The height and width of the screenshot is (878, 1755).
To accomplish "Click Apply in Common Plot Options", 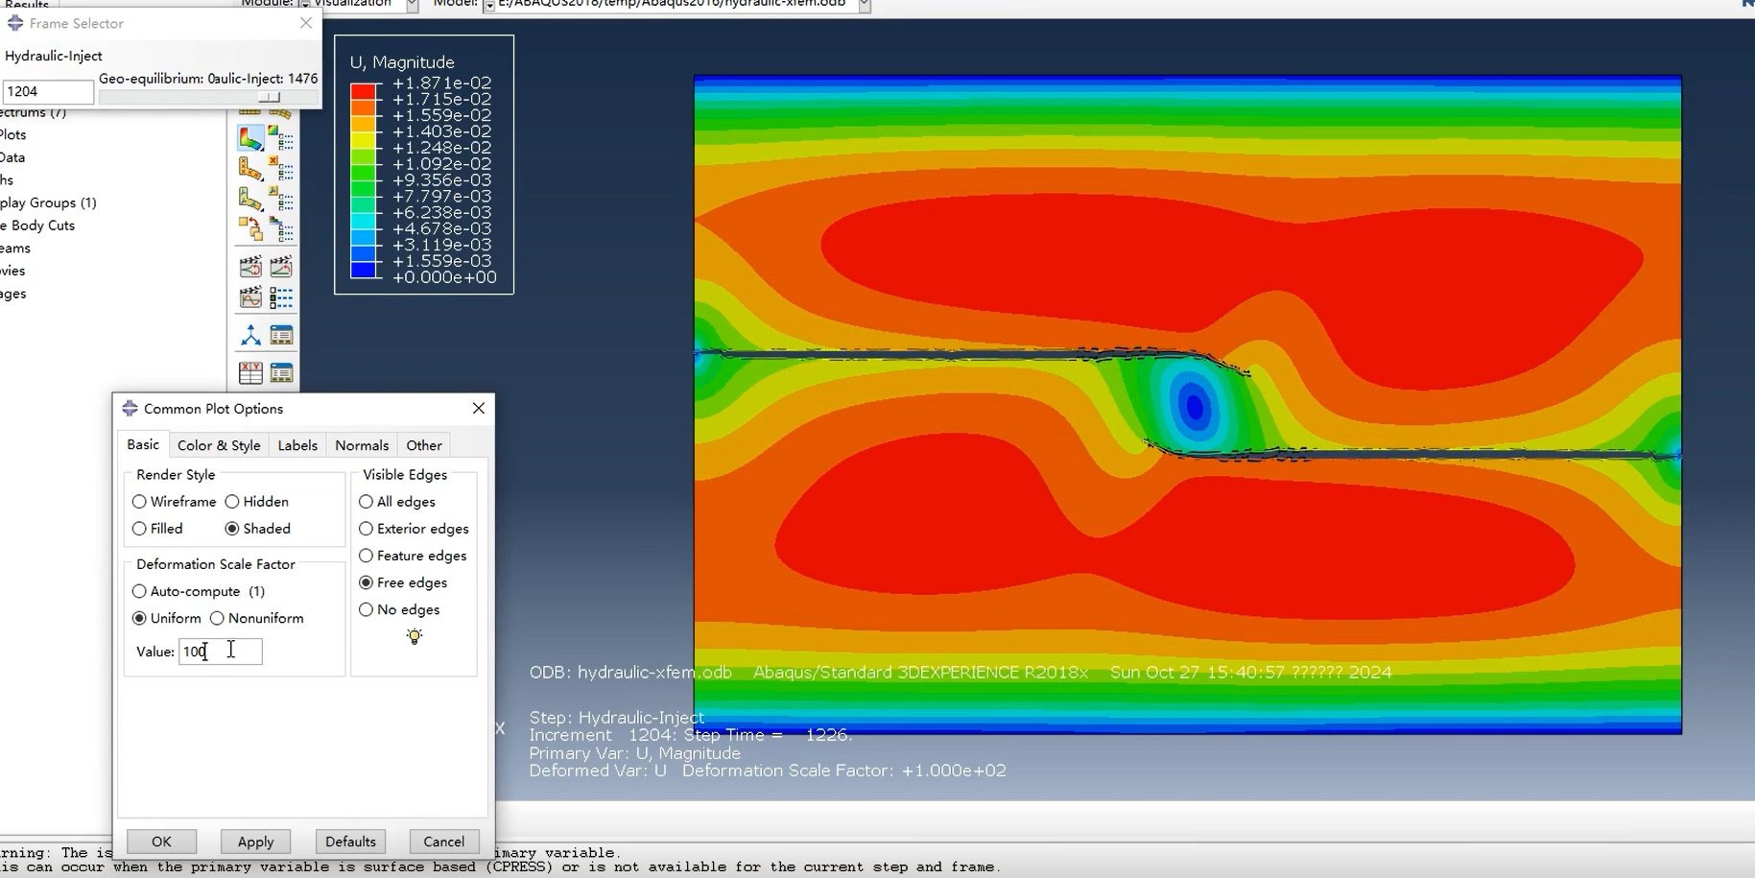I will (x=255, y=842).
